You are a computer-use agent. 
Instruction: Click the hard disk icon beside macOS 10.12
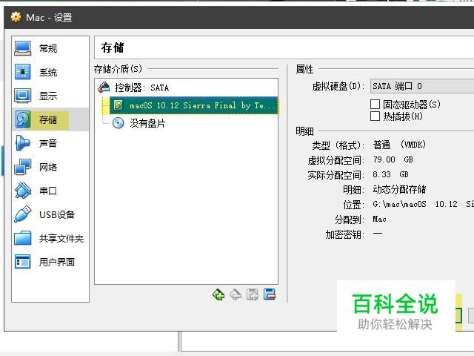pyautogui.click(x=118, y=105)
